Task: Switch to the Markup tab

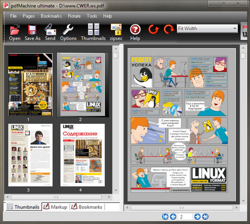Action: coord(55,207)
